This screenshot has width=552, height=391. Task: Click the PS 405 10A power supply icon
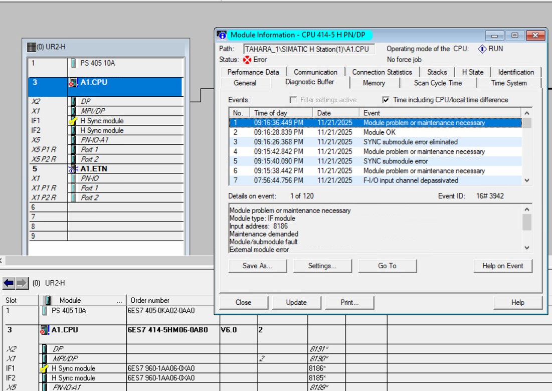pos(73,63)
